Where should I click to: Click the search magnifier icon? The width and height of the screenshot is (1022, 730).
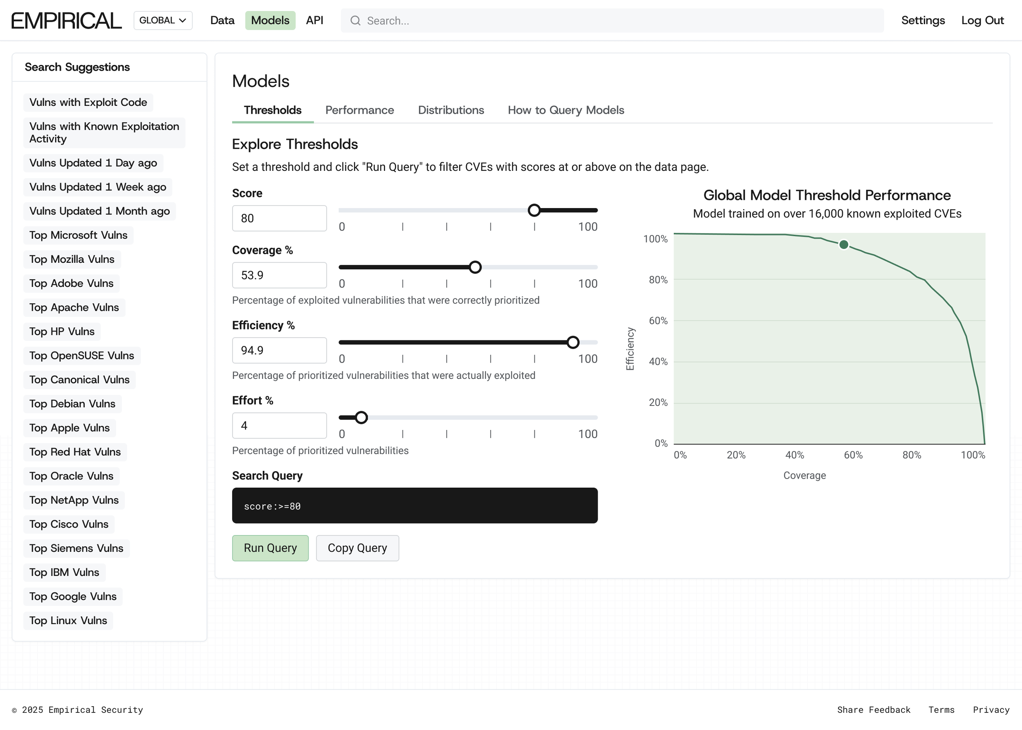355,21
